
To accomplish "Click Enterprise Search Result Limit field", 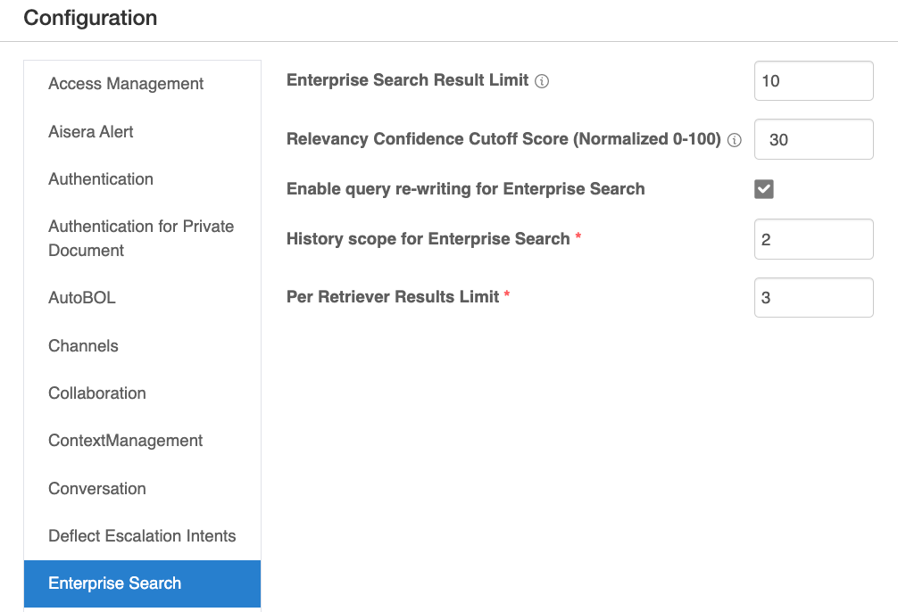I will click(x=813, y=81).
